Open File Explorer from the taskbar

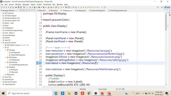pyautogui.click(x=69, y=93)
